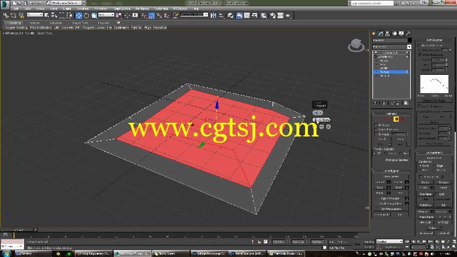
Task: Click the ViewCube in the viewport
Action: click(x=356, y=45)
